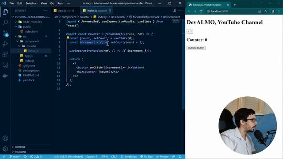
Task: Click the lightbulb code action icon
Action: [68, 38]
